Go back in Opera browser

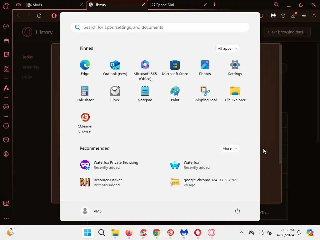(18, 16)
